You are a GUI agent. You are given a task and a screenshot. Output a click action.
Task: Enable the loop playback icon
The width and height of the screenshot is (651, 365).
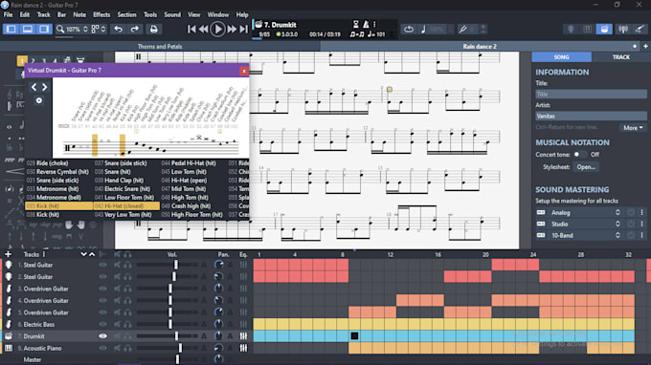click(409, 29)
